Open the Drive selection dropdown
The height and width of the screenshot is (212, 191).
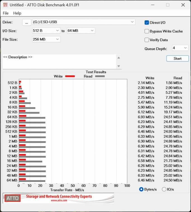click(132, 22)
